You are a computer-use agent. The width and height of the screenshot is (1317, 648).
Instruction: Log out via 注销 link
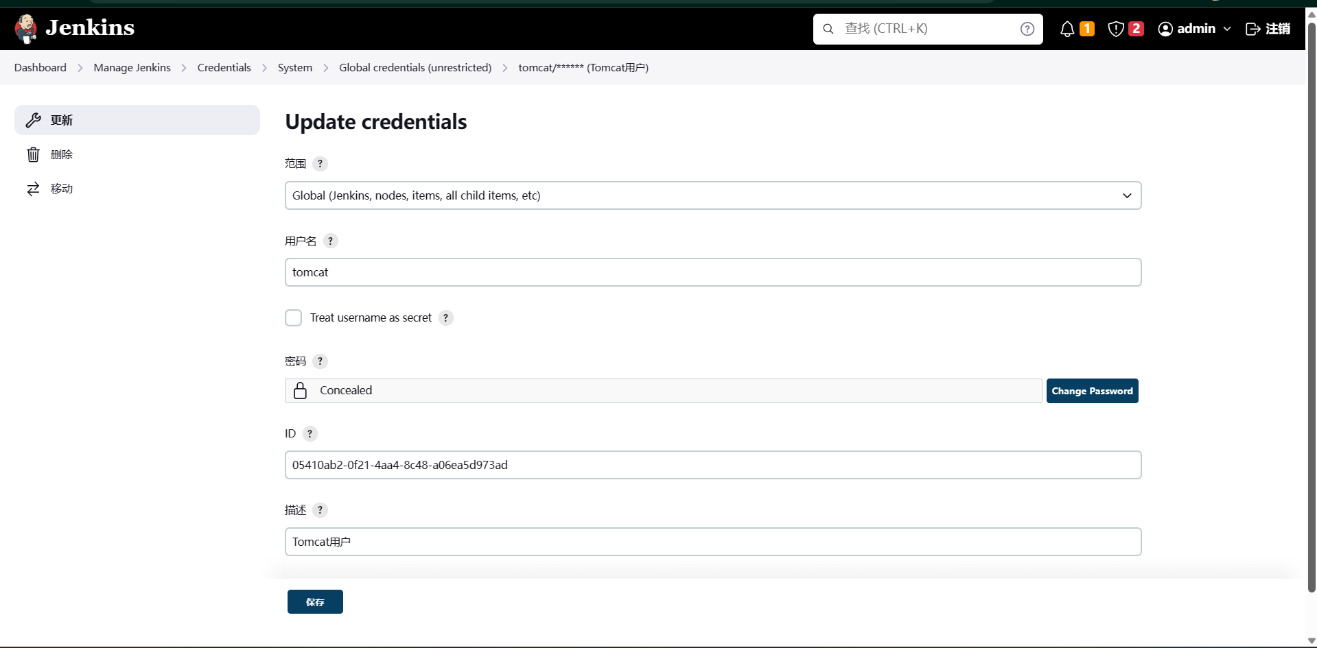point(1278,29)
